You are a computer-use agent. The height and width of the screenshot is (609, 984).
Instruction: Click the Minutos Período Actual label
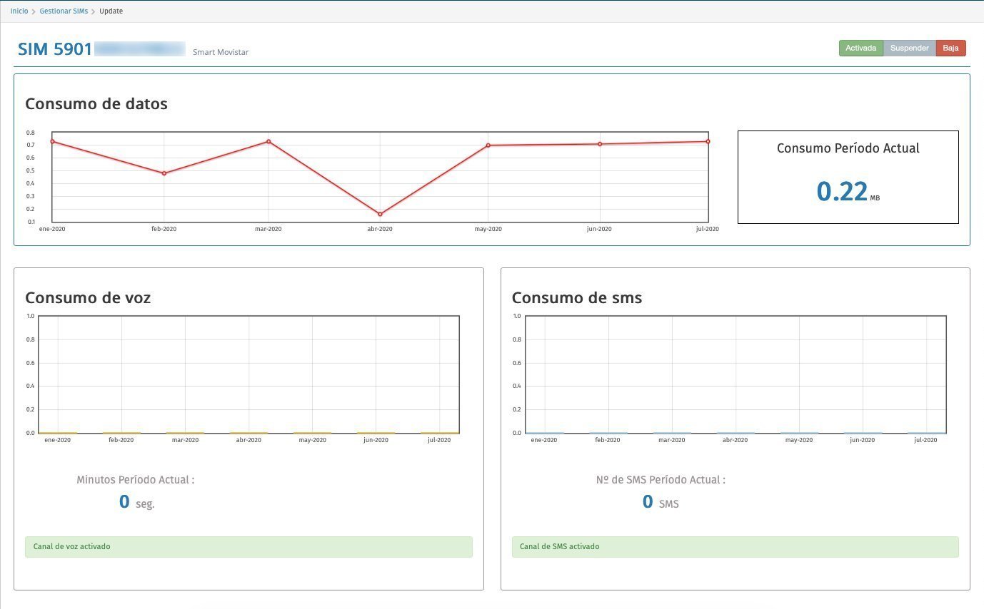[136, 480]
